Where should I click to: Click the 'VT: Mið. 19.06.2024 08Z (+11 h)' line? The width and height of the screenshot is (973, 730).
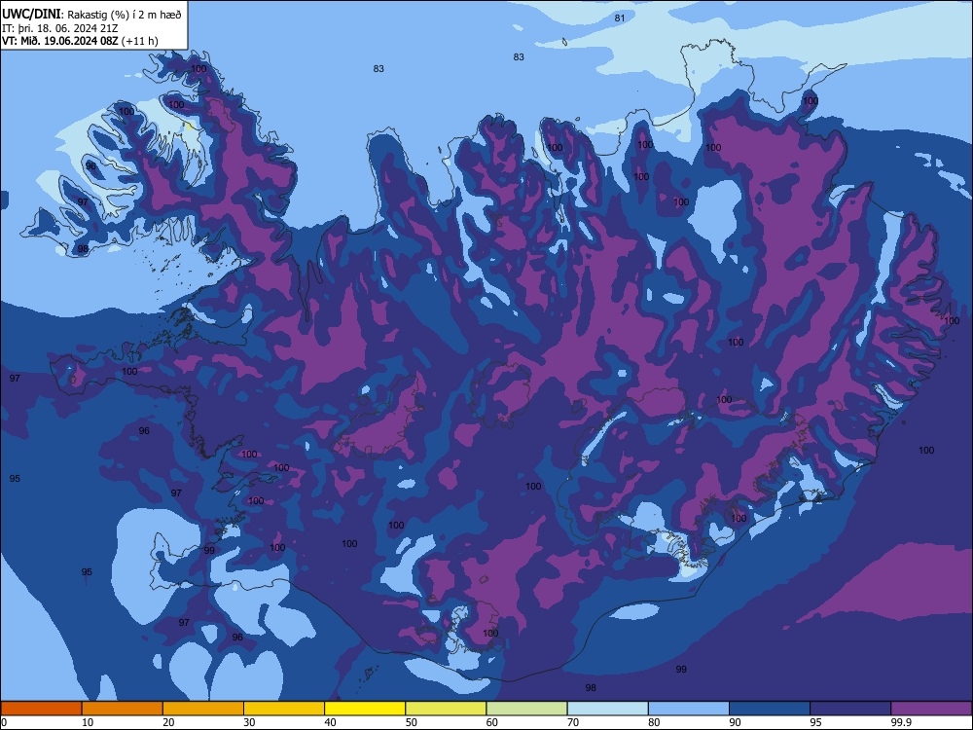click(x=80, y=41)
